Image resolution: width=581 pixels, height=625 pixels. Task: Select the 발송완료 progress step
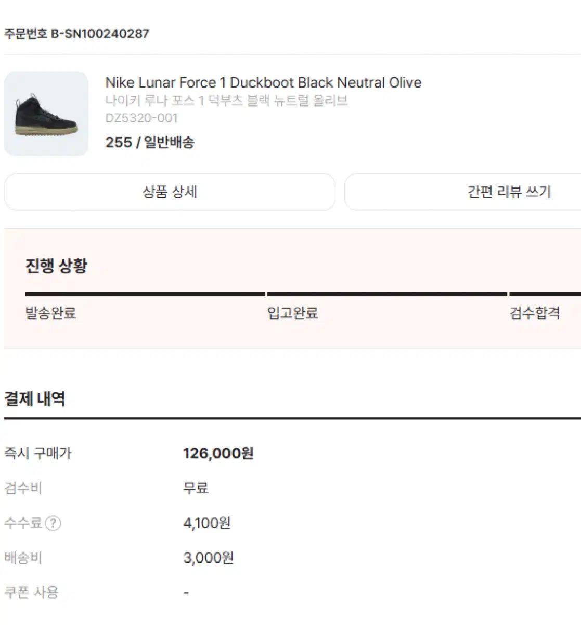pyautogui.click(x=51, y=313)
